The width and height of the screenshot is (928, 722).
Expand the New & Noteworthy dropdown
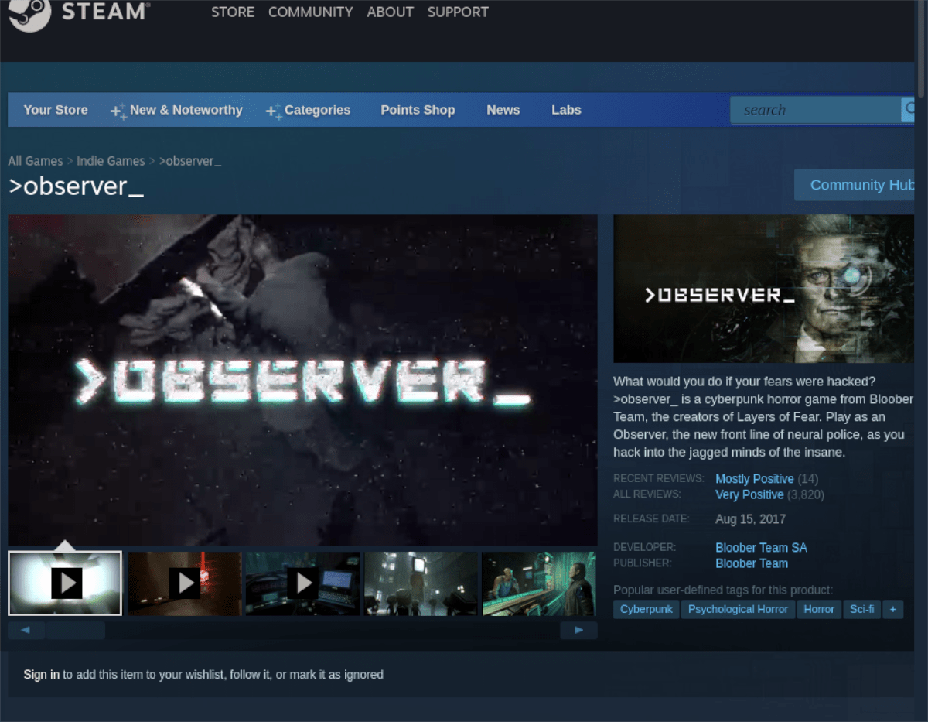coord(186,110)
